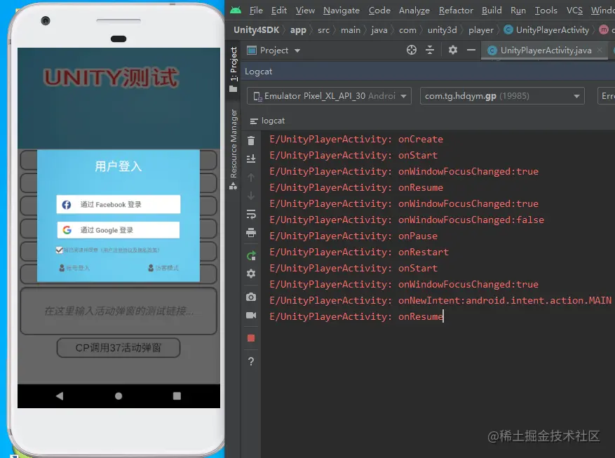Tap the Android back navigation button
The width and height of the screenshot is (615, 458).
(60, 396)
